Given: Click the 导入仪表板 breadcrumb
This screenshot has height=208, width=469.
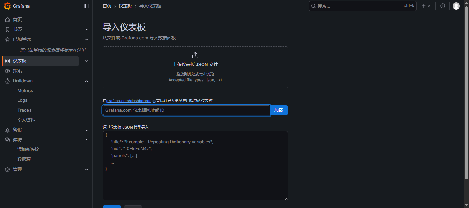Looking at the screenshot, I should click(x=150, y=6).
